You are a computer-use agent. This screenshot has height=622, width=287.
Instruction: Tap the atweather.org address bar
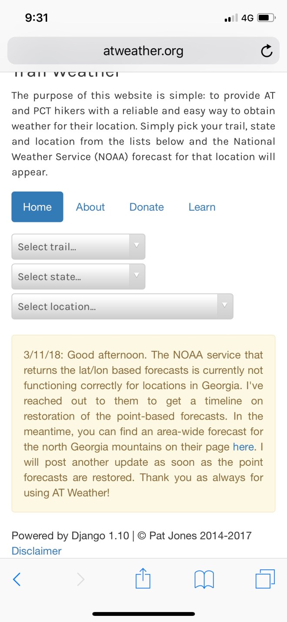(143, 51)
